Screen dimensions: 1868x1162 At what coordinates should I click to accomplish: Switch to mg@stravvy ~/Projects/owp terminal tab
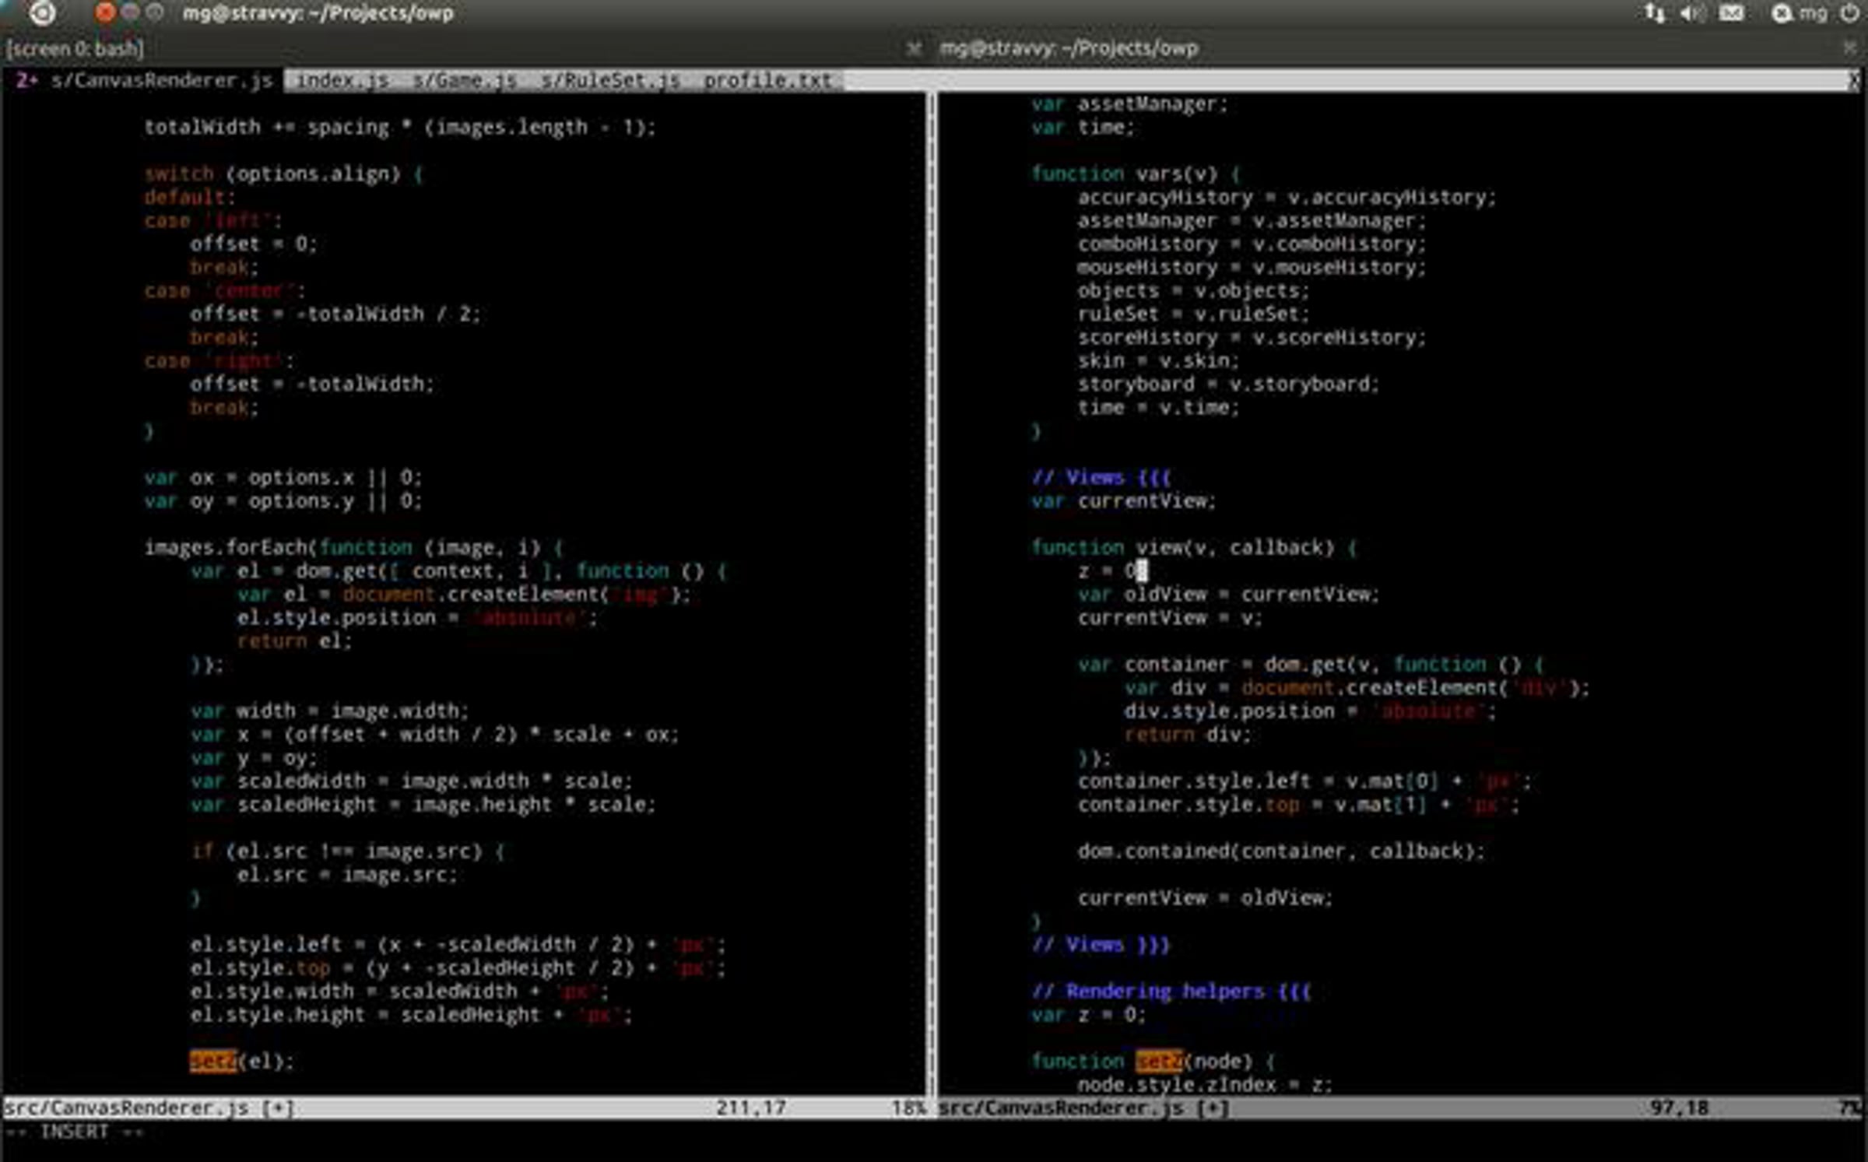click(1068, 48)
